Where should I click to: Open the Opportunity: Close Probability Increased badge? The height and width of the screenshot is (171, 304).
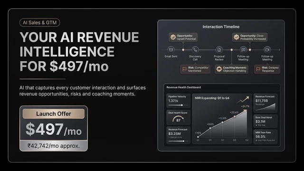click(x=250, y=37)
